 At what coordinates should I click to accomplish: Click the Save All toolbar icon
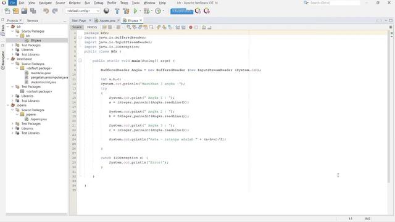[x=33, y=11]
